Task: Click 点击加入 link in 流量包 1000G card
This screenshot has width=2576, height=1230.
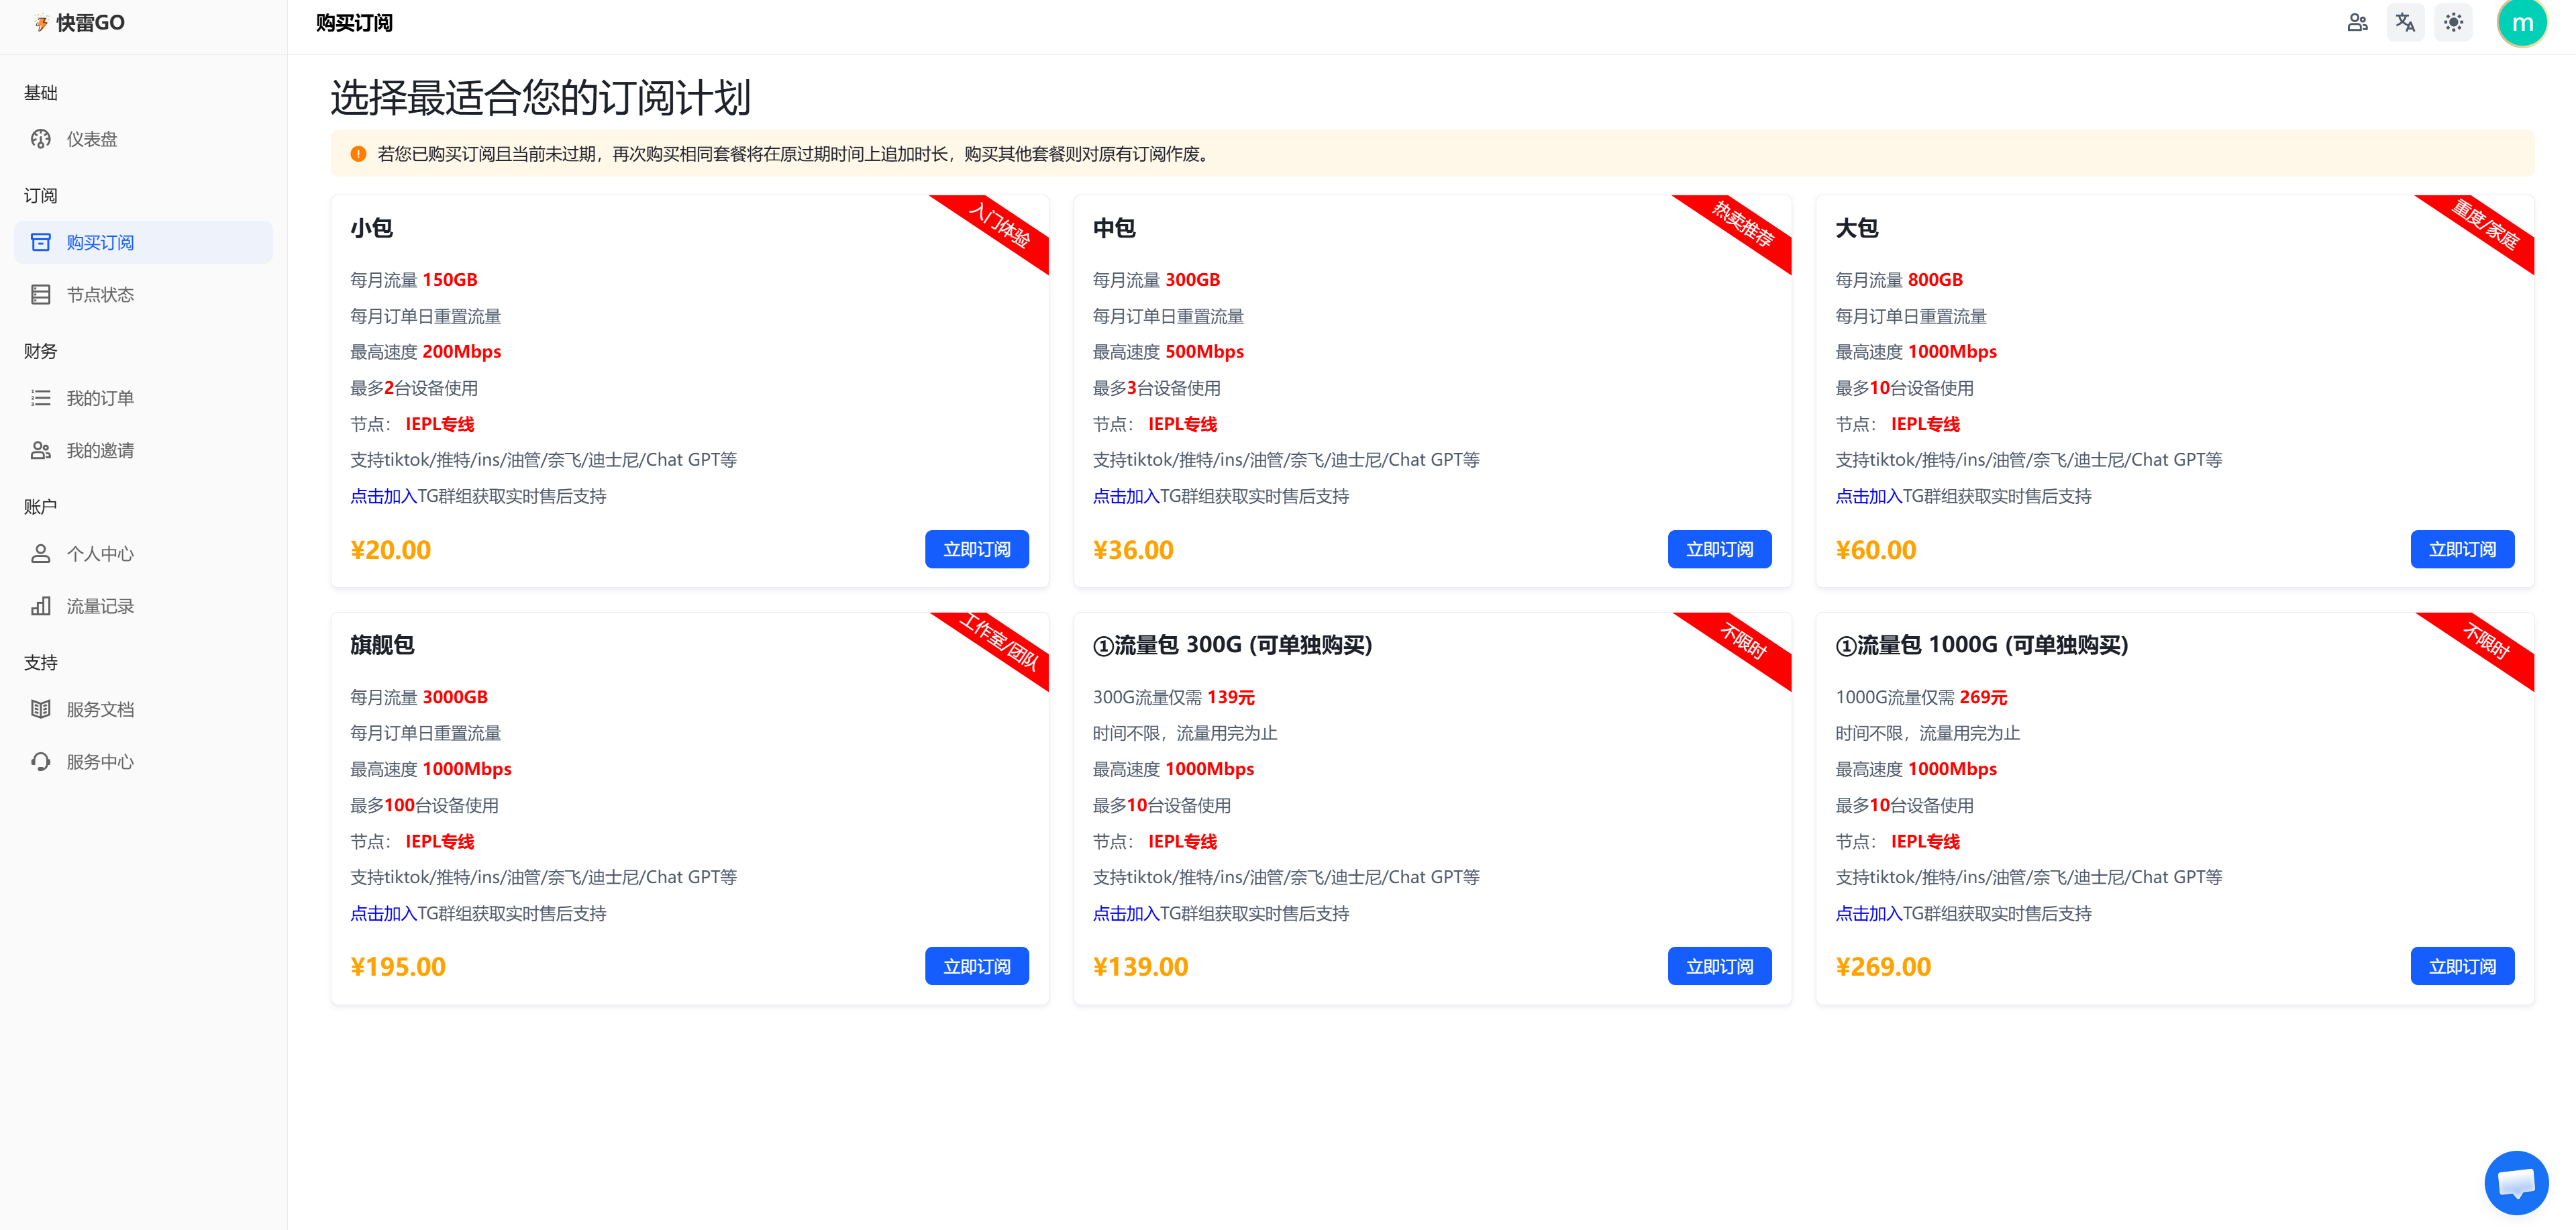Action: click(x=1869, y=913)
